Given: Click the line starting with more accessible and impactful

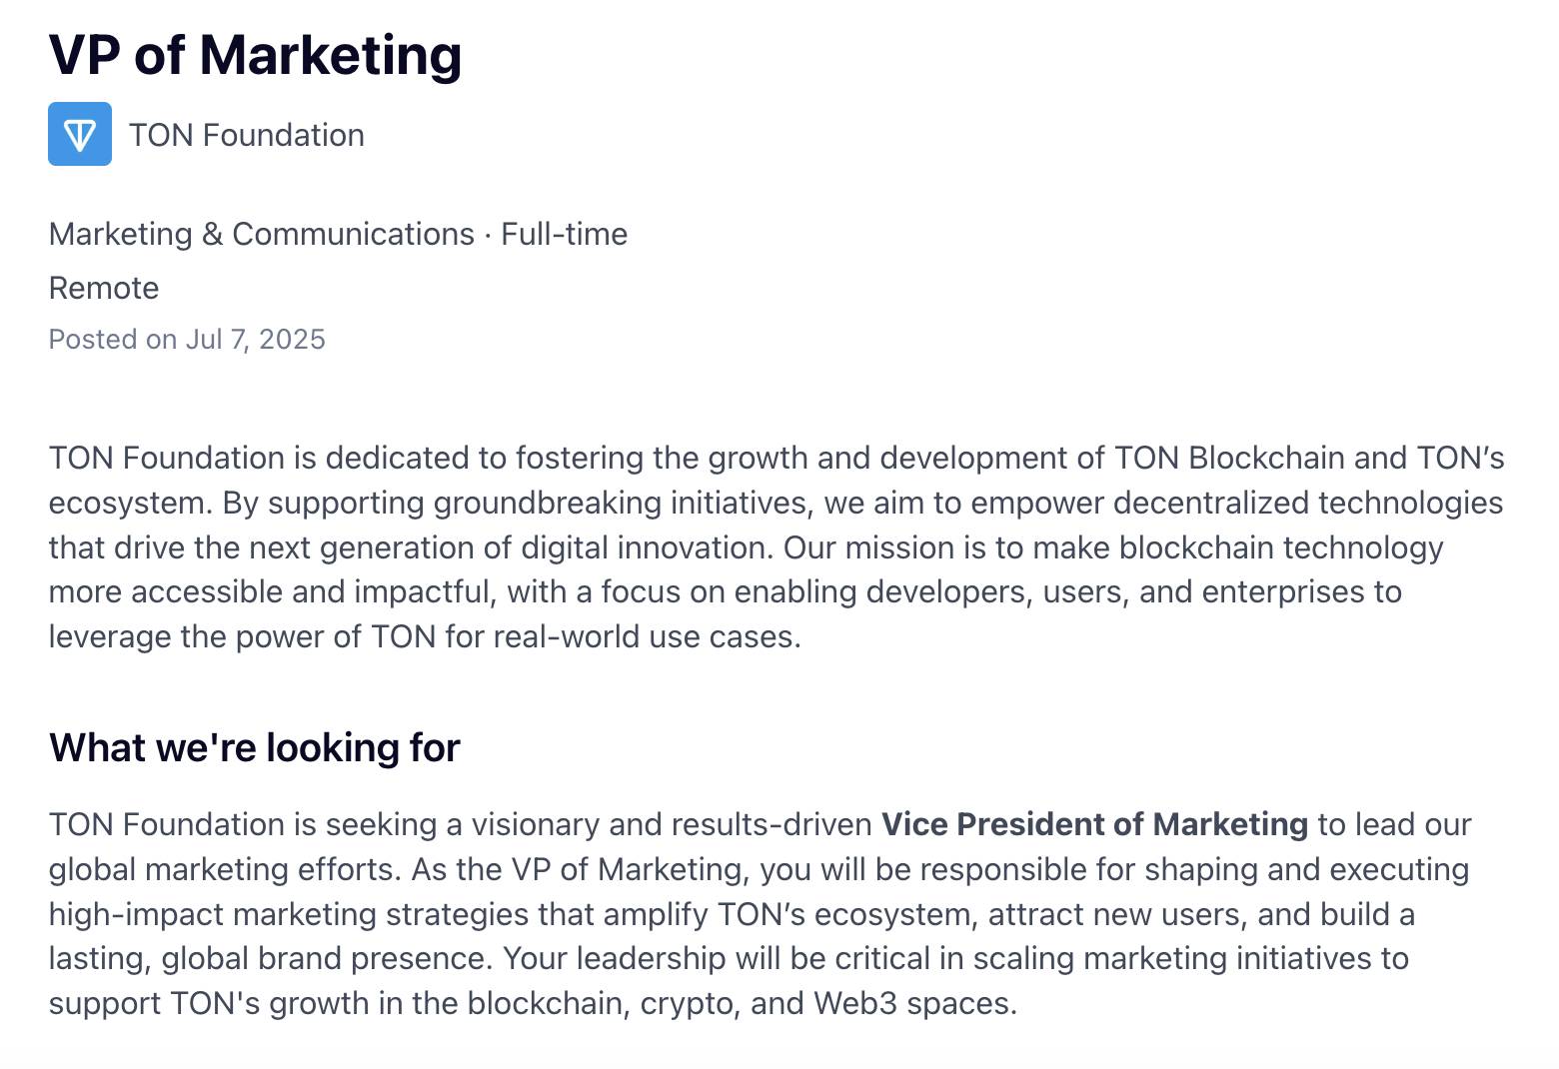Looking at the screenshot, I should click(726, 591).
